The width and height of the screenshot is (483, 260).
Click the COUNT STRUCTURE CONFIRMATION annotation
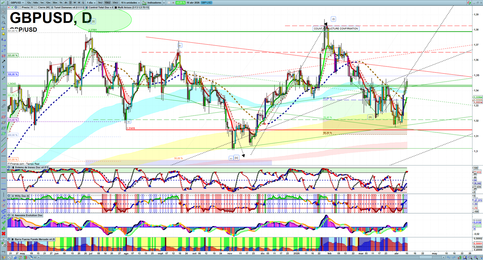click(x=336, y=29)
